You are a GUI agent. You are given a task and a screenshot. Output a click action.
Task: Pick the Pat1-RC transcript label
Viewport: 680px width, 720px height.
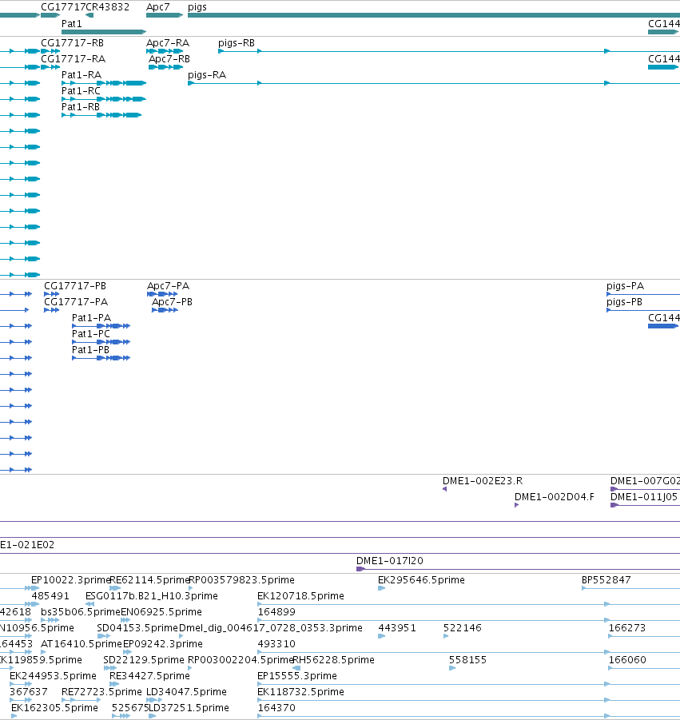click(81, 91)
